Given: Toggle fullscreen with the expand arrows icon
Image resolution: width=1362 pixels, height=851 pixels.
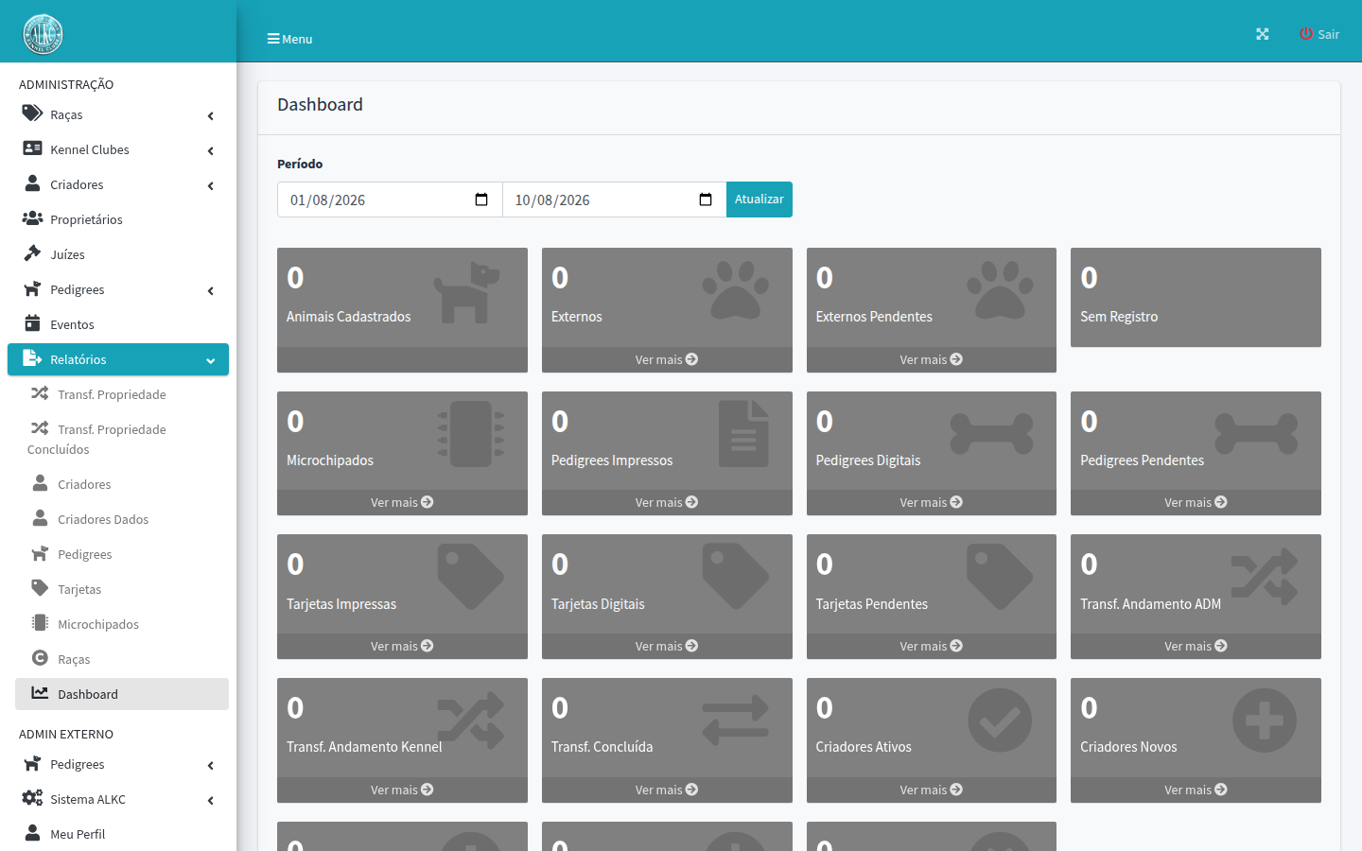Looking at the screenshot, I should point(1262,34).
